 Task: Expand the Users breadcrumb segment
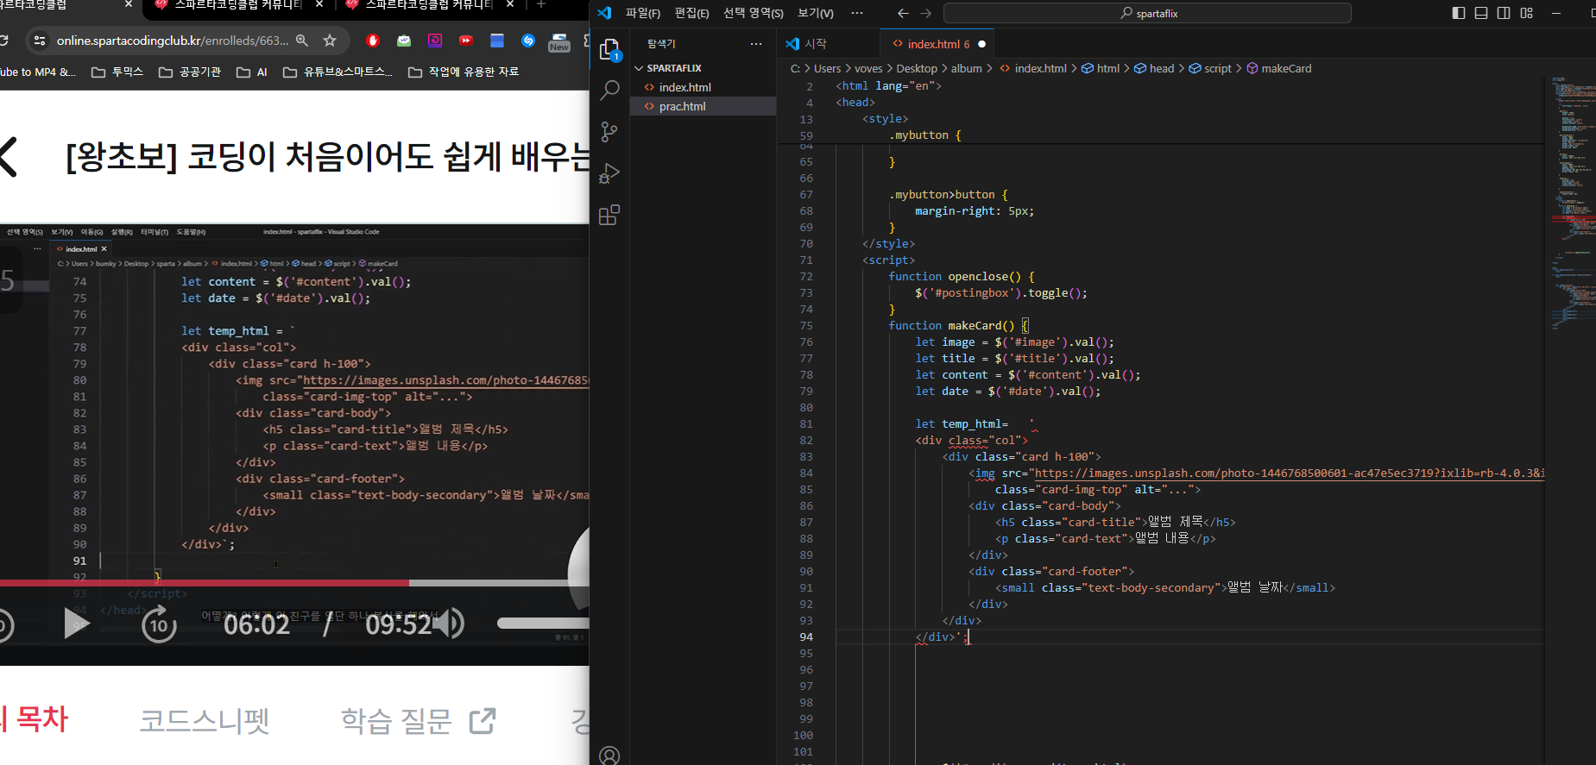pyautogui.click(x=827, y=68)
